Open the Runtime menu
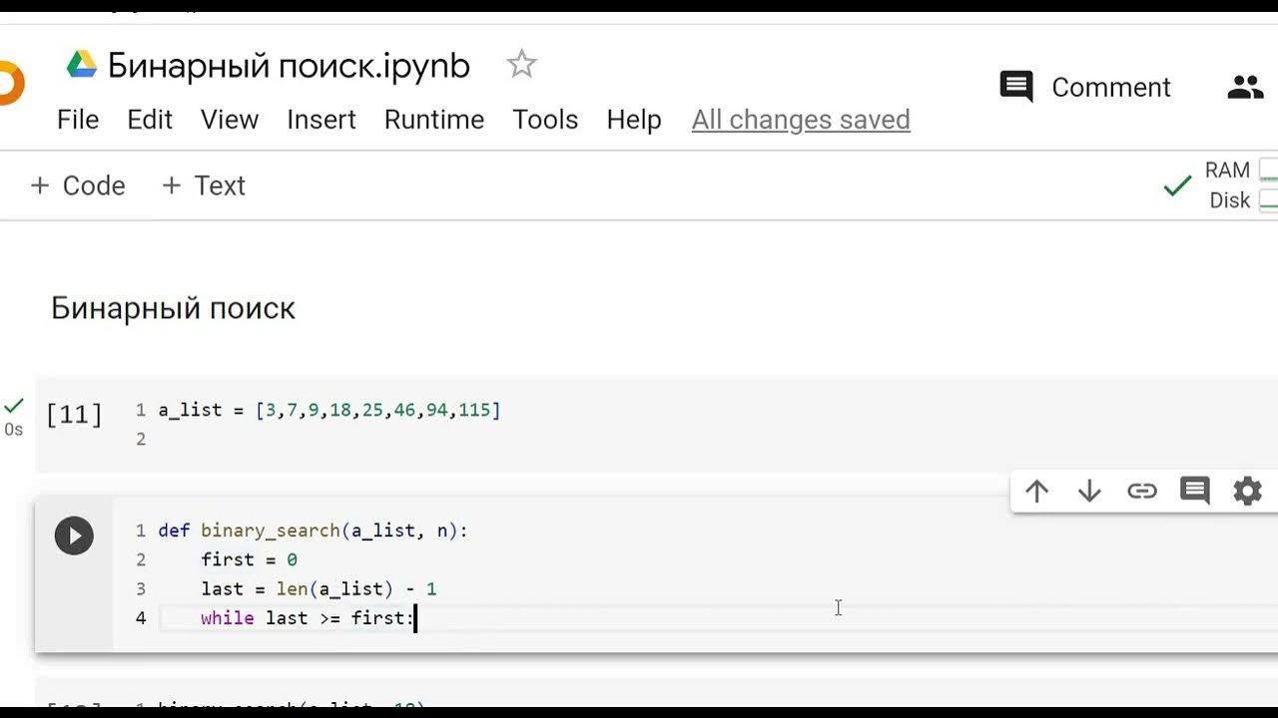This screenshot has width=1278, height=718. pos(433,120)
